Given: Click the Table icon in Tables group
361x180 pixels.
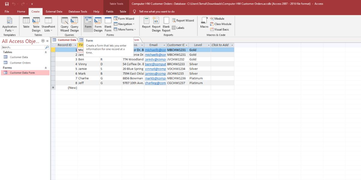Looking at the screenshot, I should [26, 23].
